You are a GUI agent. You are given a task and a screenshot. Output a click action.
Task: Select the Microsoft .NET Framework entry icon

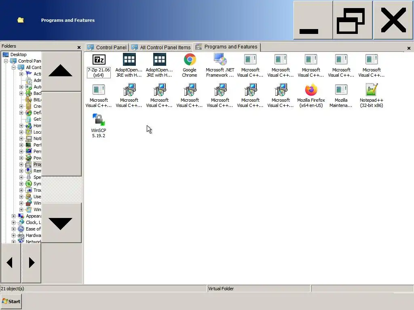(220, 60)
